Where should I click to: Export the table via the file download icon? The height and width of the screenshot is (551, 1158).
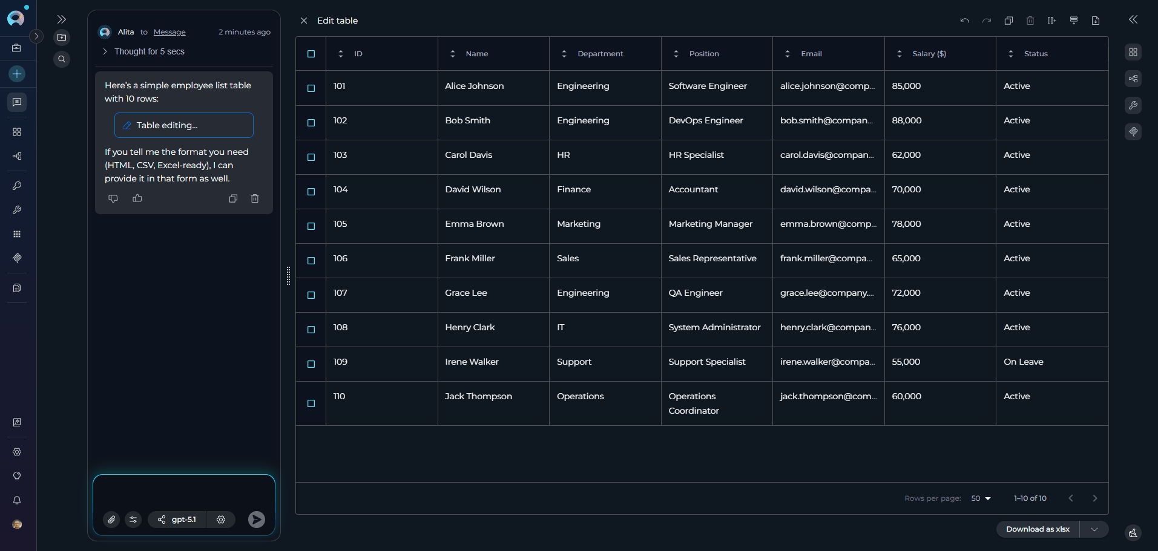[1095, 20]
